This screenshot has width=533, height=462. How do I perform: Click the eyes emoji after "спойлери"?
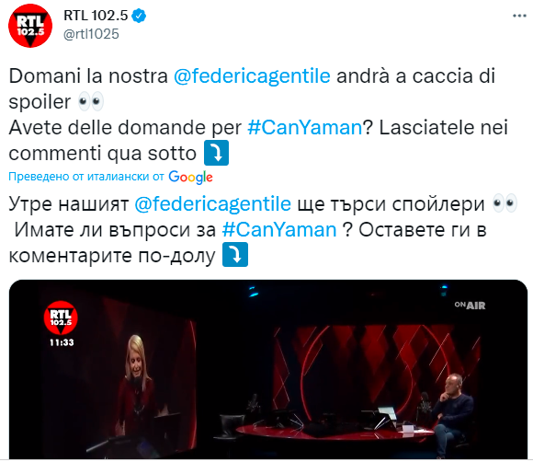coord(505,203)
